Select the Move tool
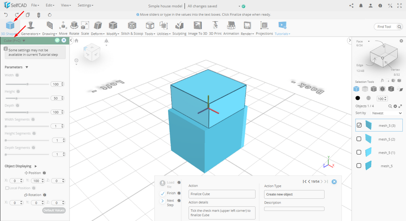Viewport: 406px width, 221px height. (x=63, y=28)
